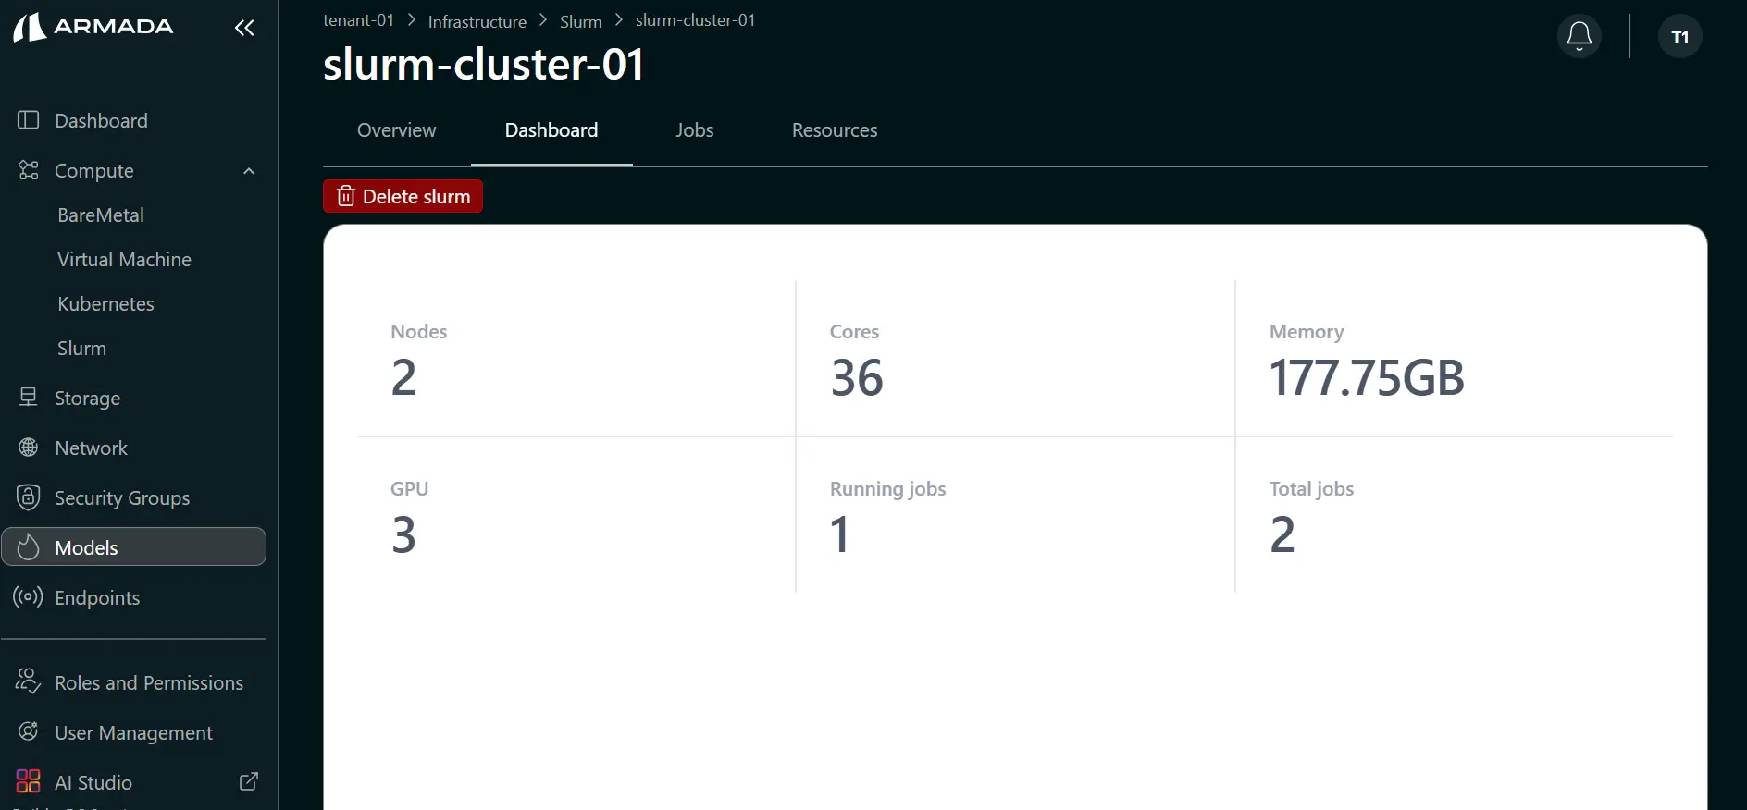Open Network page label
This screenshot has width=1747, height=810.
point(91,448)
